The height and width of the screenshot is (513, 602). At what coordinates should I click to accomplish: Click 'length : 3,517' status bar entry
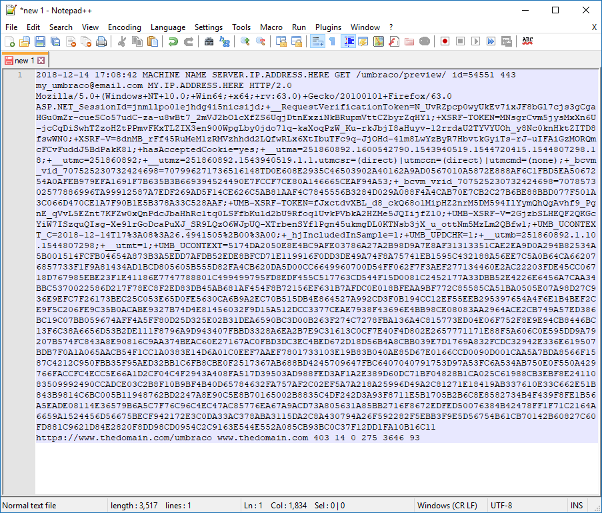[134, 505]
